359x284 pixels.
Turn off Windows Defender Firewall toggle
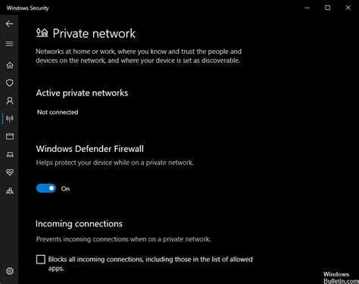[46, 188]
